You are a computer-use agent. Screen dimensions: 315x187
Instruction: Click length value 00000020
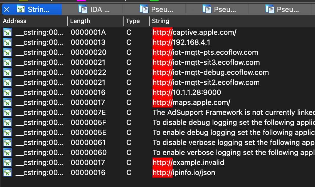click(88, 52)
